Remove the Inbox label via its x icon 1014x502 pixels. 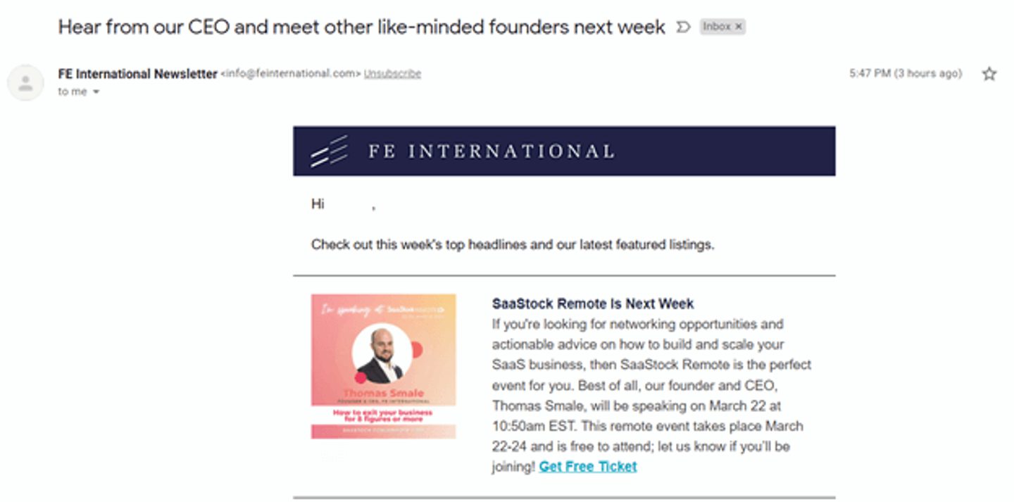pyautogui.click(x=738, y=26)
